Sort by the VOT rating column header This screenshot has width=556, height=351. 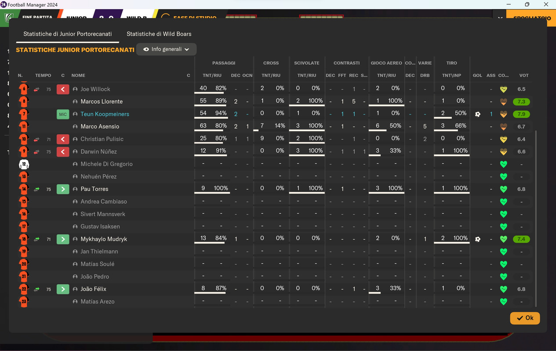pyautogui.click(x=524, y=75)
